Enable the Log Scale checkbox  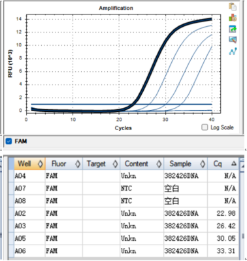[205, 128]
